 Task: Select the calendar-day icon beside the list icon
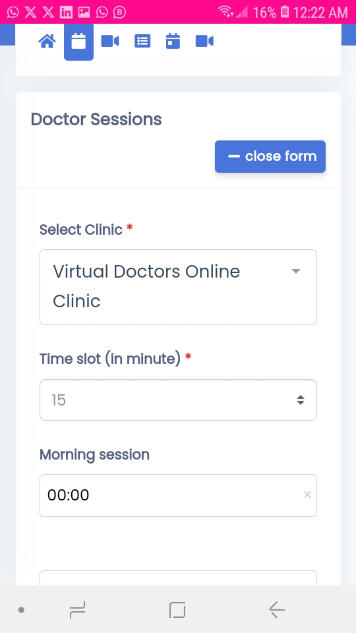(x=173, y=41)
